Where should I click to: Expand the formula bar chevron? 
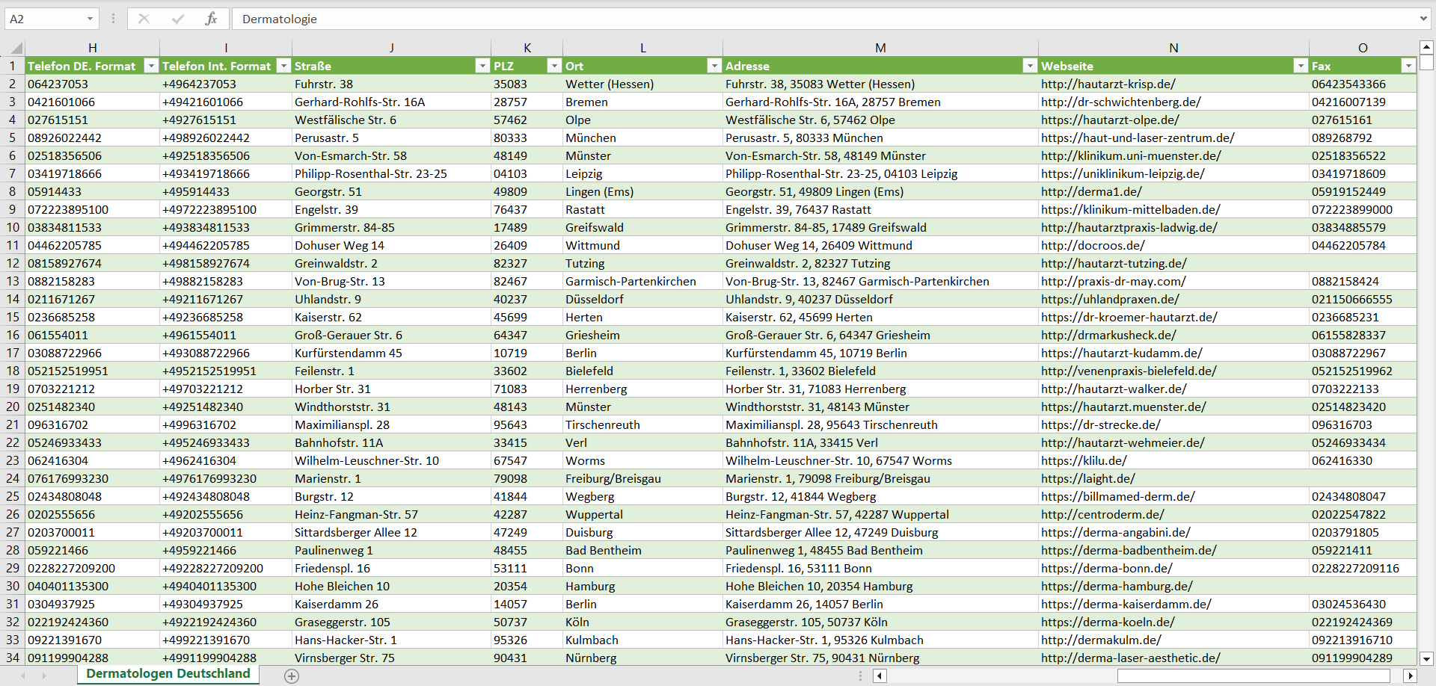[x=1423, y=19]
